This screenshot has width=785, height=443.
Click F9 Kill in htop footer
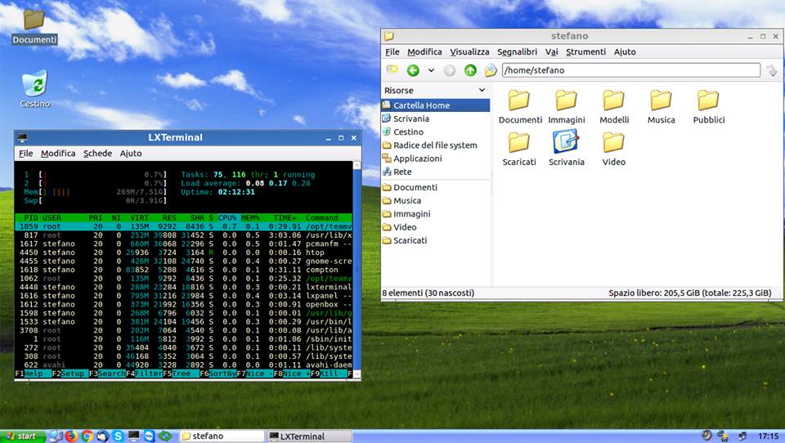[329, 374]
